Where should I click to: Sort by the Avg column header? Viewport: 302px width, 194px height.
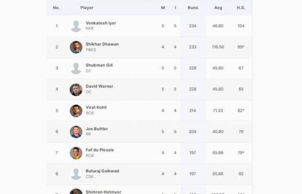pos(218,8)
